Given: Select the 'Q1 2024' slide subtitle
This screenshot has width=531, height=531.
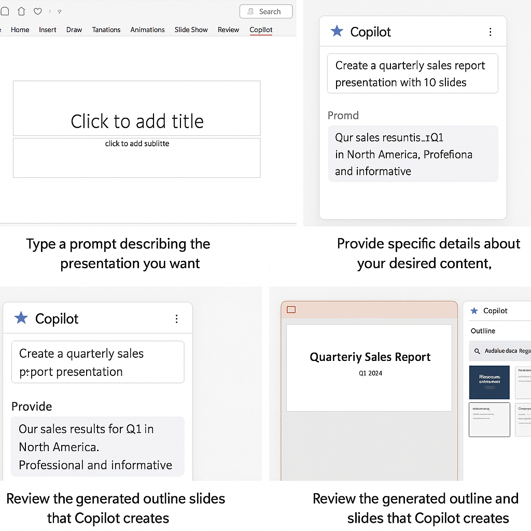Looking at the screenshot, I should [x=370, y=373].
